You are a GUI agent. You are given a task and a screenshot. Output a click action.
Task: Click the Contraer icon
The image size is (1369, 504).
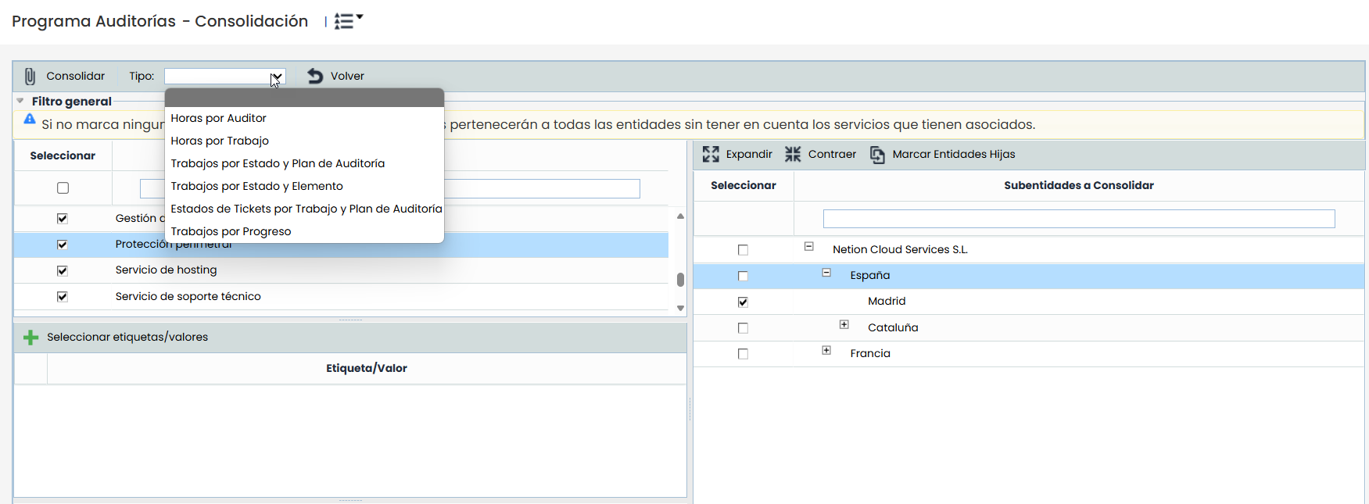coord(793,154)
